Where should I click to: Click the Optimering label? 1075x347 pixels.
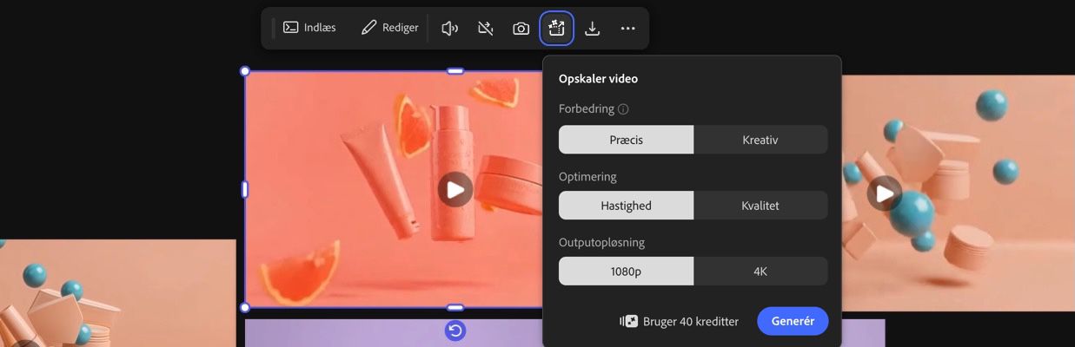tap(587, 176)
